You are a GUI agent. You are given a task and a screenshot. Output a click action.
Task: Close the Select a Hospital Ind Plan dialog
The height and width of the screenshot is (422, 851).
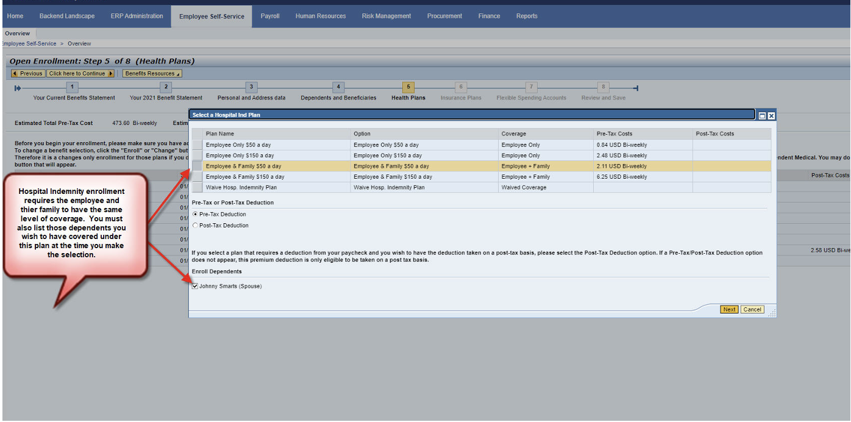coord(771,115)
